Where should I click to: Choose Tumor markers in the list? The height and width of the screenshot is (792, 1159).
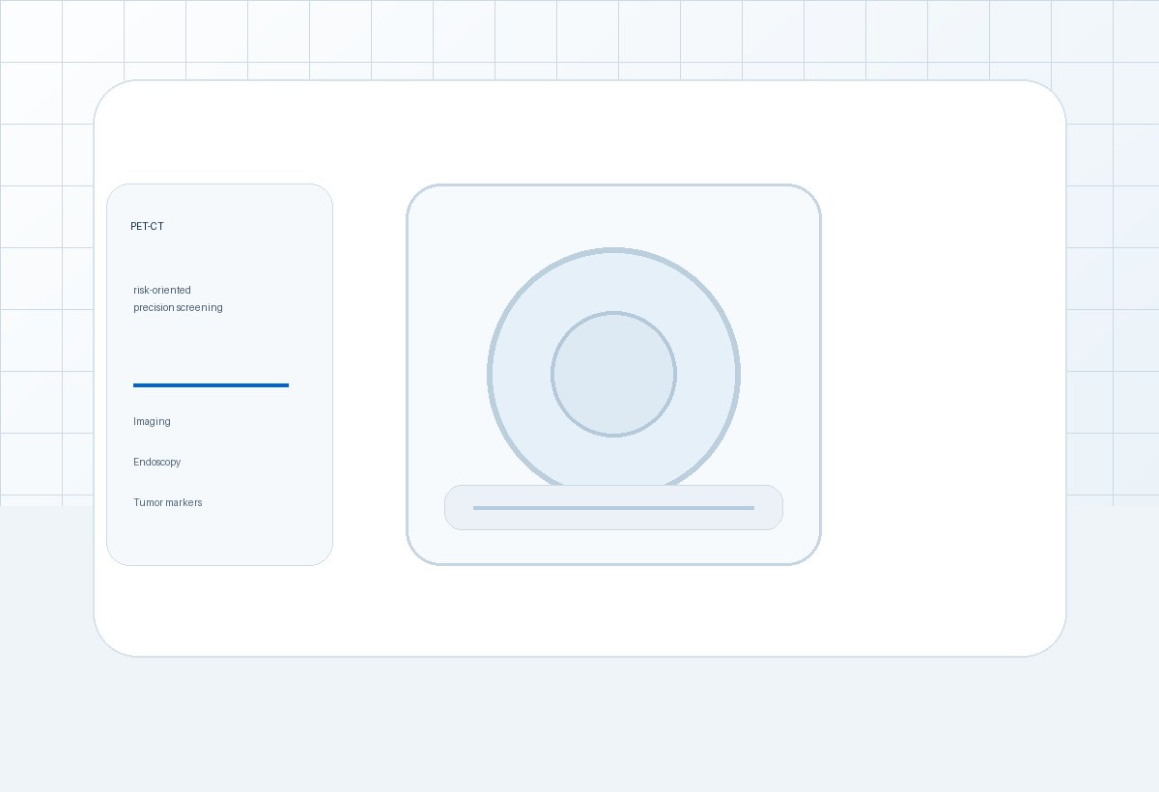168,502
